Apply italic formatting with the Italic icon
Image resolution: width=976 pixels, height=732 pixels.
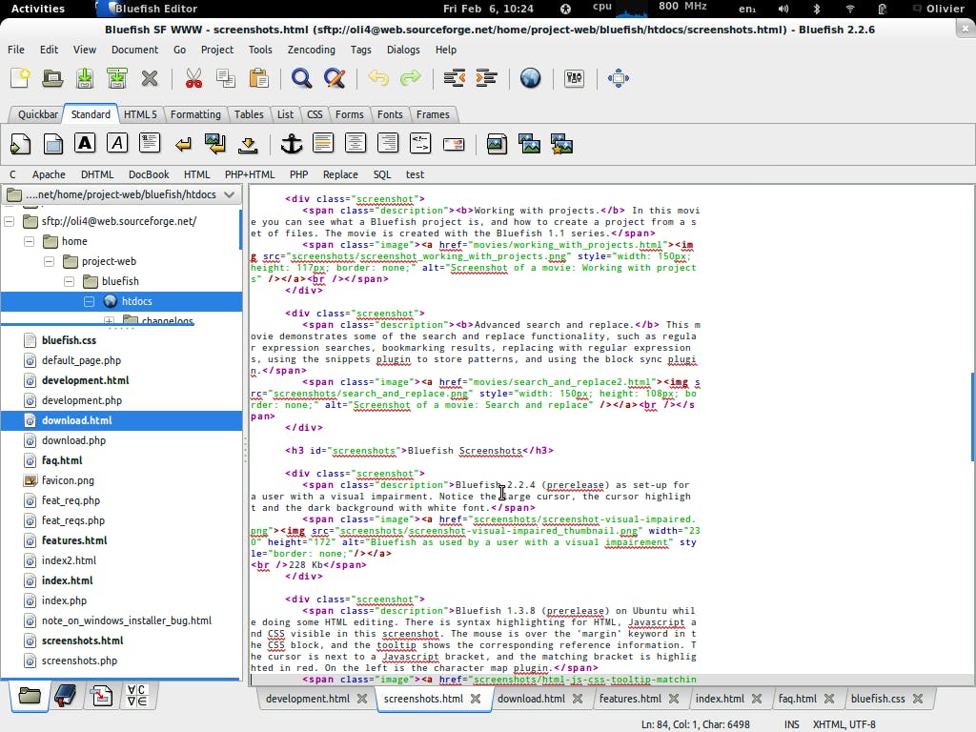coord(114,143)
